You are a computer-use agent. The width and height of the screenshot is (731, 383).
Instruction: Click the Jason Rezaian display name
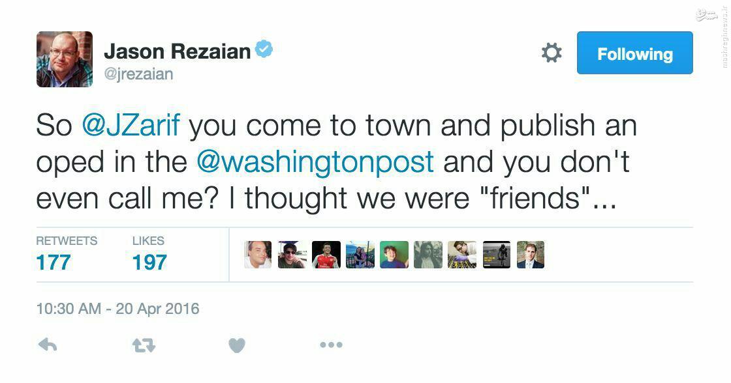177,51
